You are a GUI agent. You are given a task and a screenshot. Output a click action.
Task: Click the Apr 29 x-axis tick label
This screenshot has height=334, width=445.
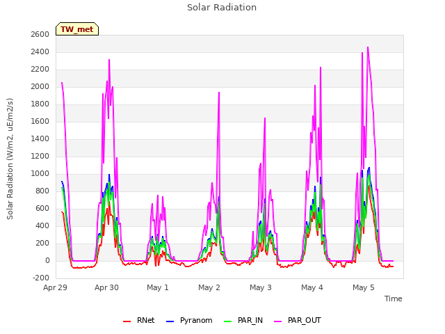(55, 287)
